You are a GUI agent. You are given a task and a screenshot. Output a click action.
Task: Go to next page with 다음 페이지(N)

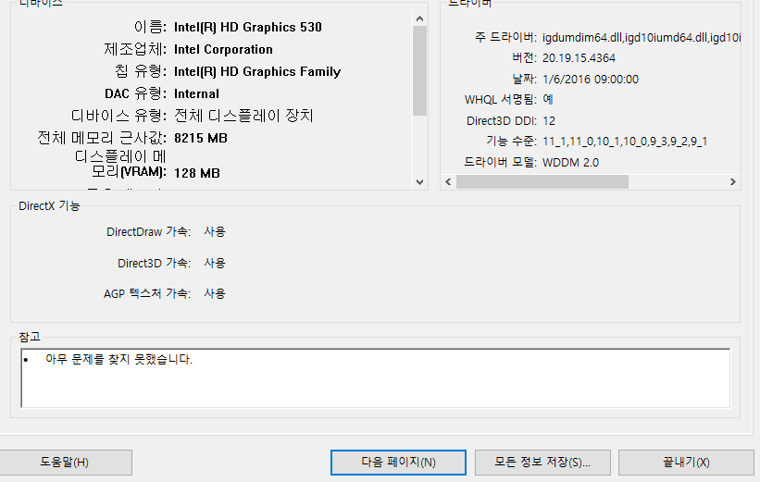pos(398,463)
